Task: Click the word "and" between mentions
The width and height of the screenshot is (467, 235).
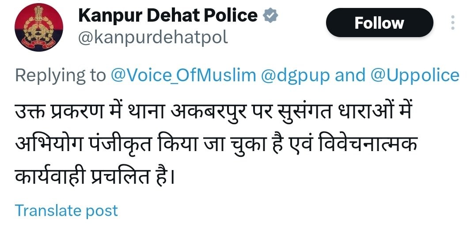Action: pos(350,76)
